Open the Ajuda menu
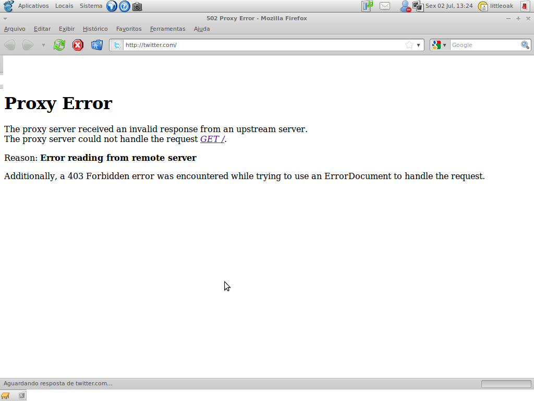534x401 pixels. 202,29
